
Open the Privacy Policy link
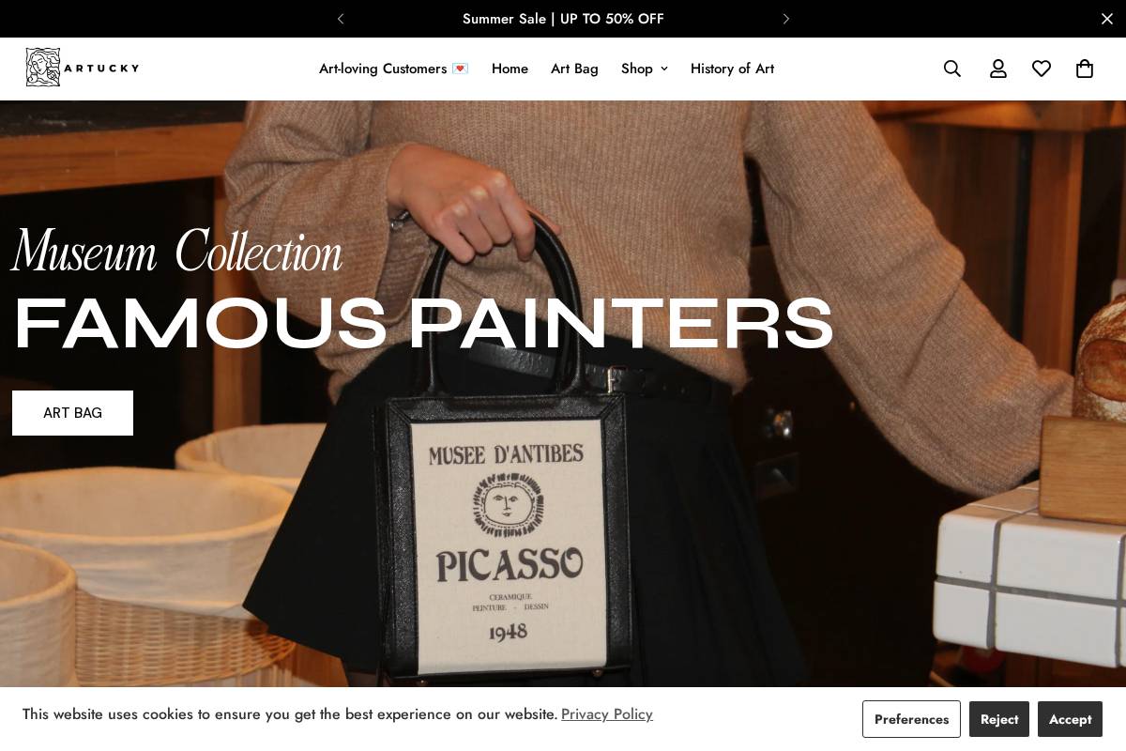click(607, 714)
